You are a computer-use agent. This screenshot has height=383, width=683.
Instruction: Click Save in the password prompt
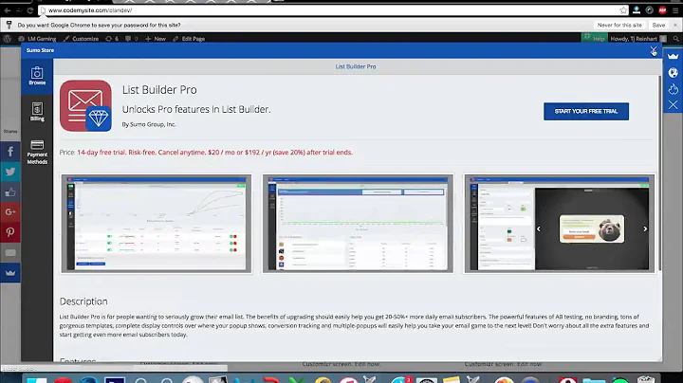(x=658, y=26)
